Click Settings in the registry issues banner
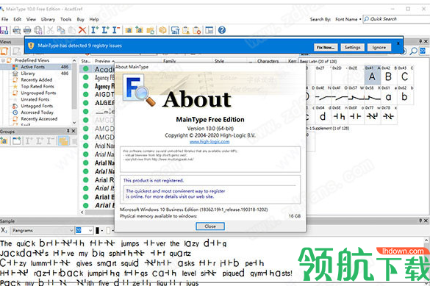 [352, 48]
